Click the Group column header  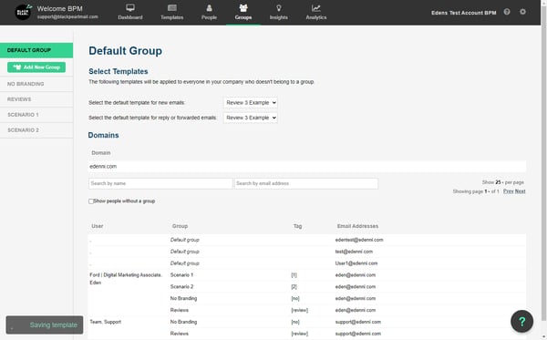pyautogui.click(x=180, y=226)
